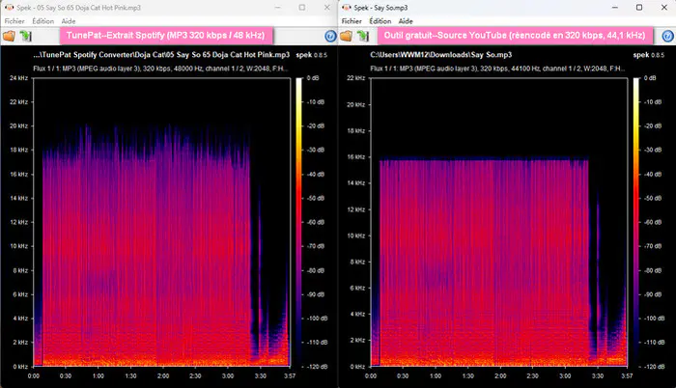This screenshot has height=388, width=676.
Task: Open Fichier menu in left window
Action: click(14, 21)
